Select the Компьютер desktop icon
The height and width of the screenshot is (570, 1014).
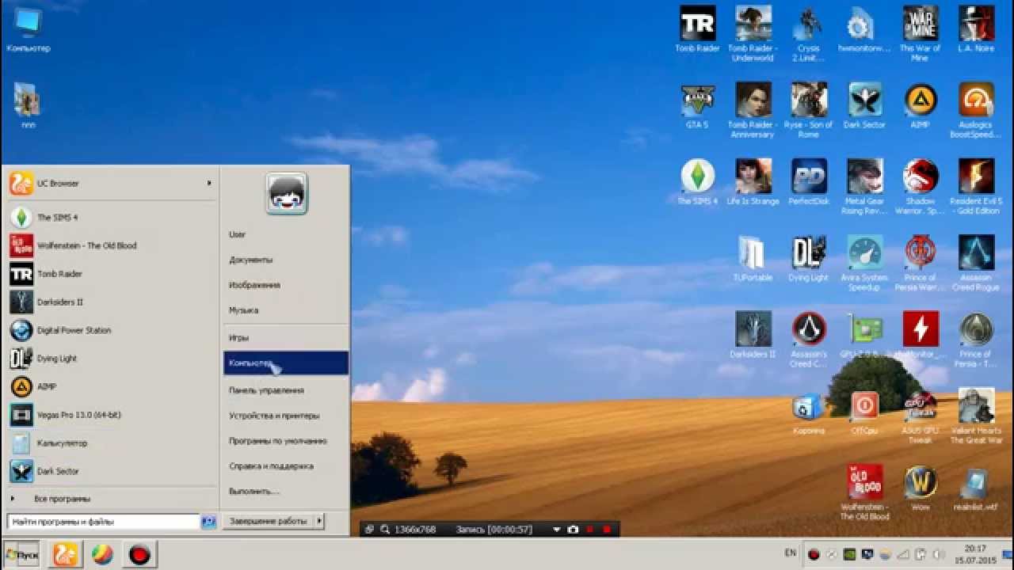coord(28,29)
